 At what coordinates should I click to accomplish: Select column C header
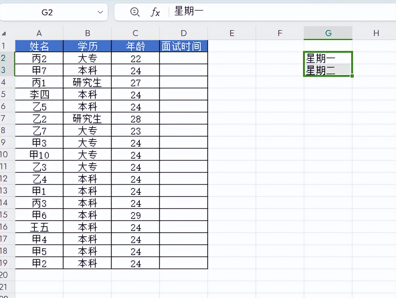click(x=135, y=33)
